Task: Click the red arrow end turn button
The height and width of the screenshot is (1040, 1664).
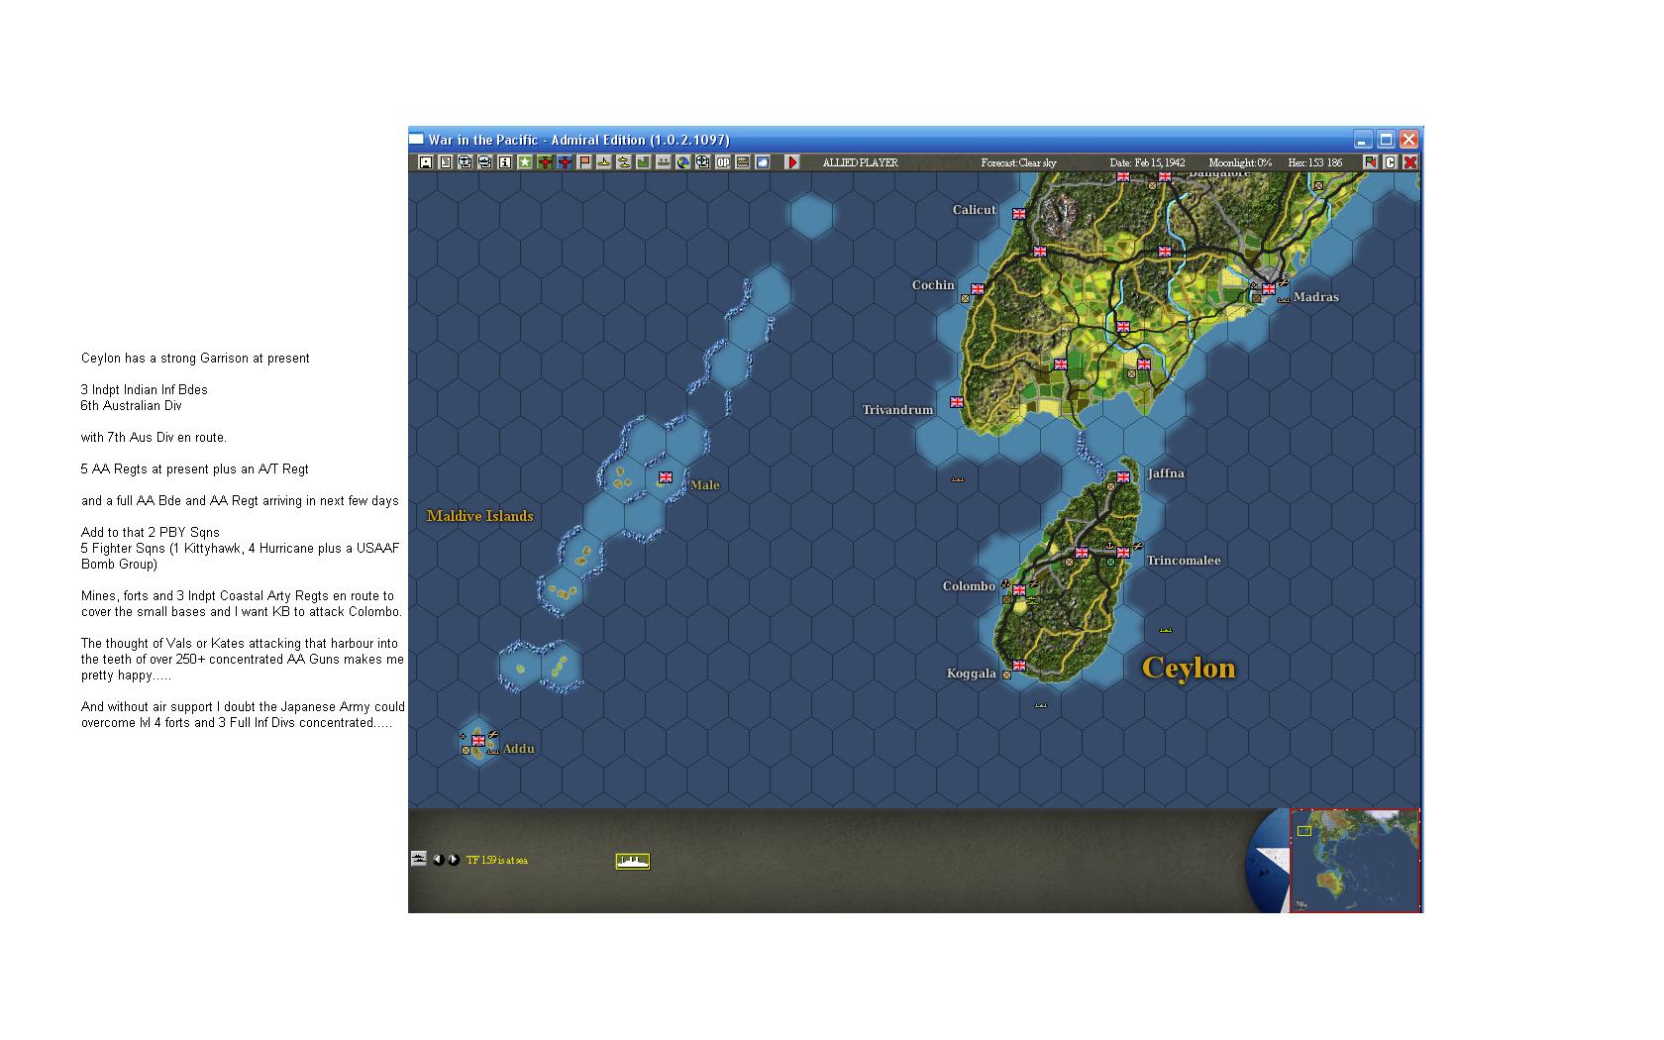Action: click(792, 162)
